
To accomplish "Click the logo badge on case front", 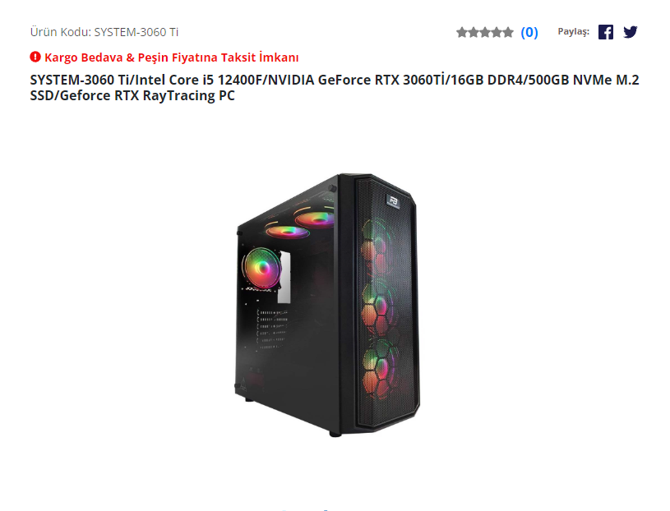I will pyautogui.click(x=393, y=201).
